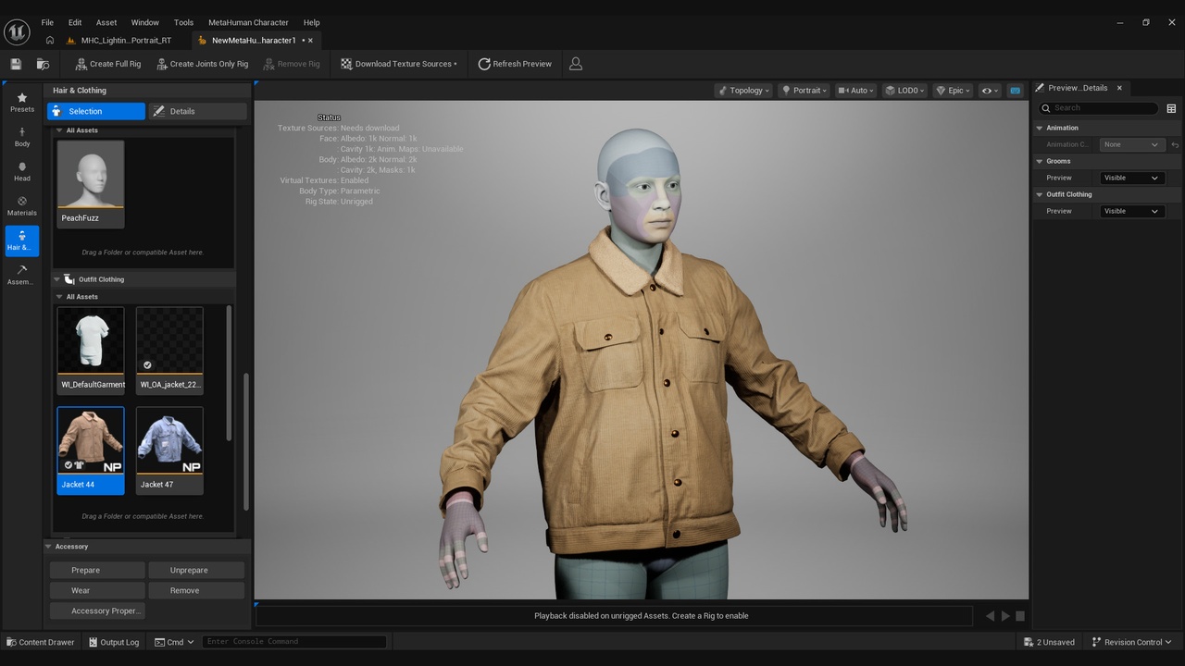The image size is (1185, 666).
Task: Open Grooms Preview Visible dropdown
Action: pyautogui.click(x=1131, y=178)
